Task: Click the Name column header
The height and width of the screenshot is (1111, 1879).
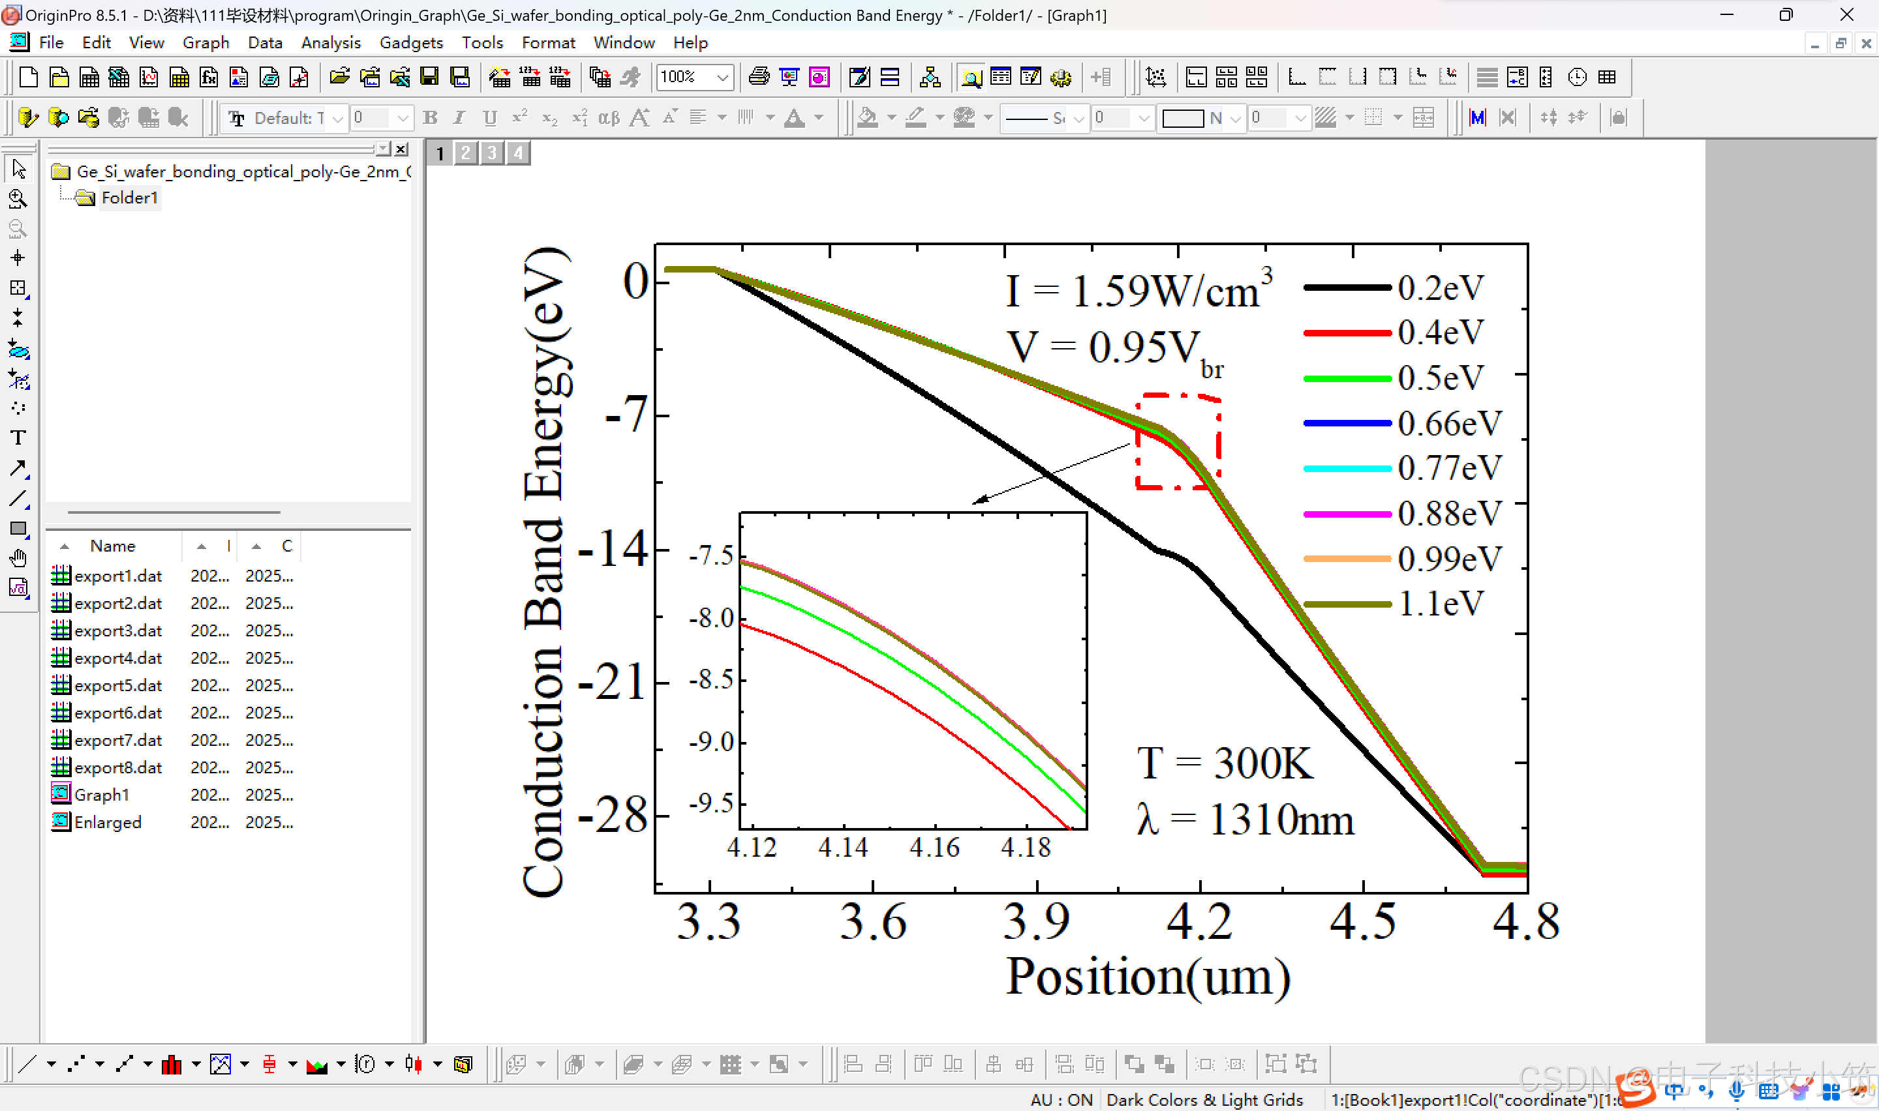Action: point(112,546)
